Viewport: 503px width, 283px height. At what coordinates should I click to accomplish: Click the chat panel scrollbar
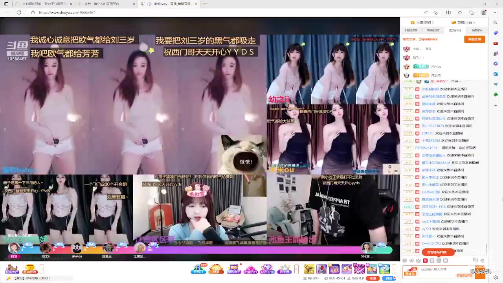click(486, 248)
